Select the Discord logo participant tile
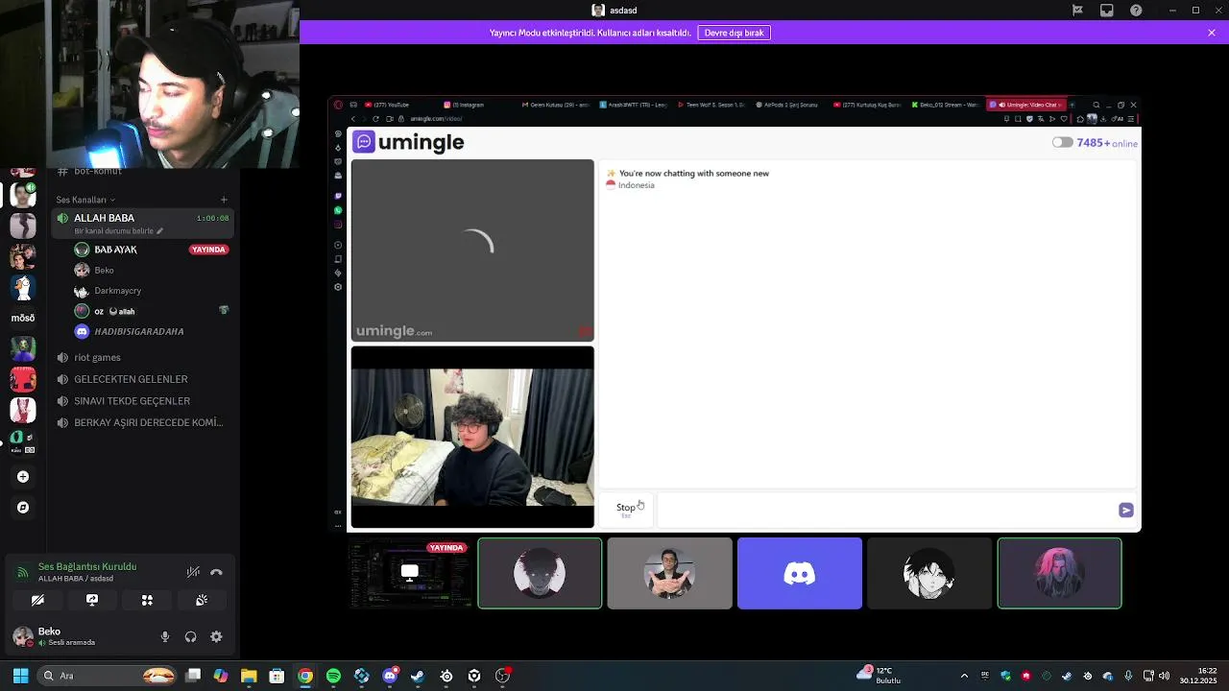The image size is (1229, 691). [800, 574]
